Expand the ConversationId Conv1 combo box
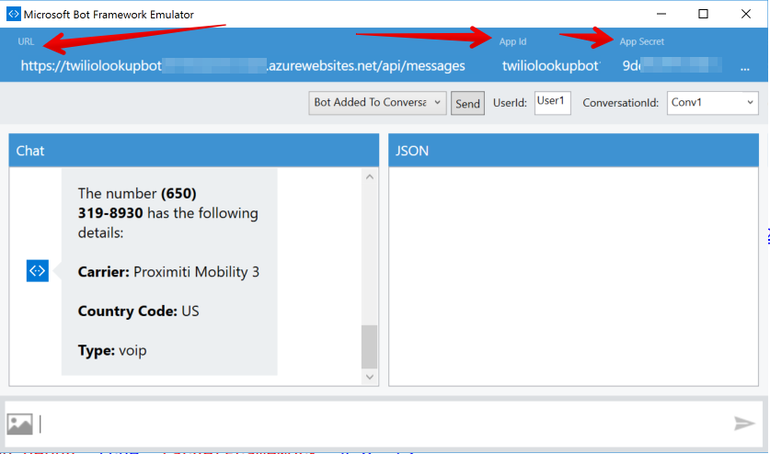The image size is (770, 454). point(713,103)
